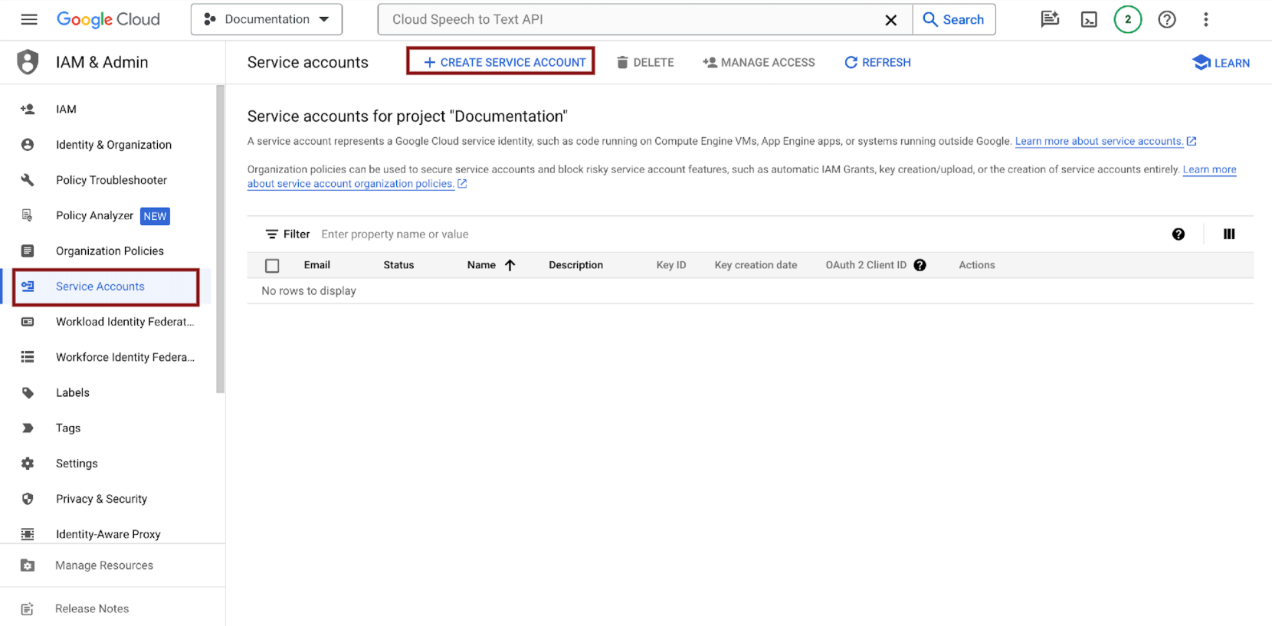
Task: Open the help question mark menu
Action: click(x=1166, y=20)
